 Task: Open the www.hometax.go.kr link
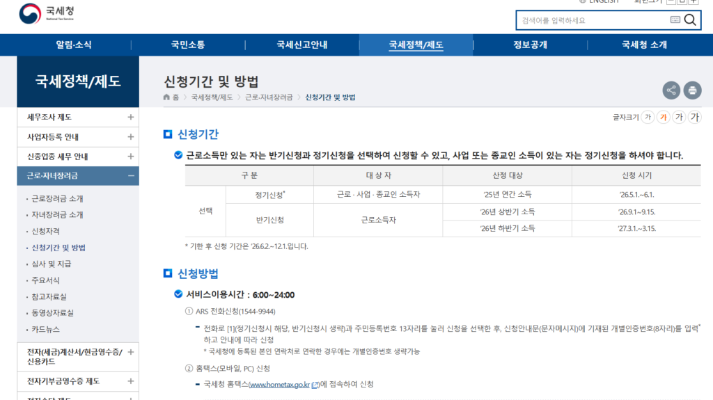(279, 385)
